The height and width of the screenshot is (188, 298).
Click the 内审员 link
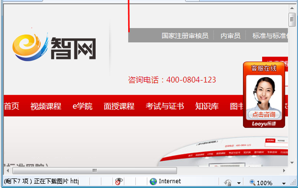[x=231, y=36]
